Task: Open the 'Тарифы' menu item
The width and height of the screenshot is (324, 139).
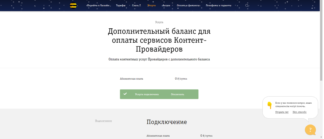Action: click(121, 6)
